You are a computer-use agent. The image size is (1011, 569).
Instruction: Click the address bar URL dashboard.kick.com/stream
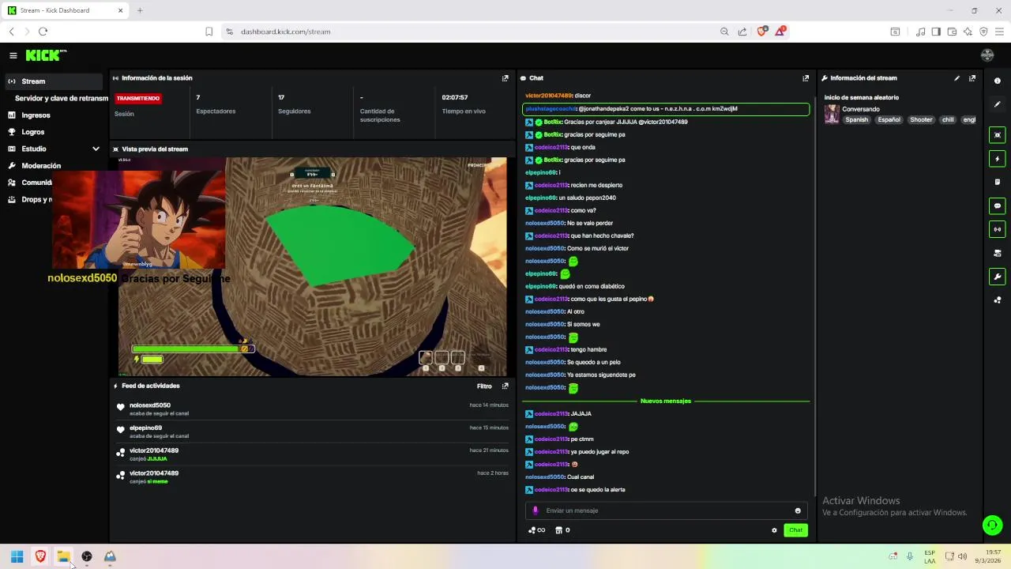285,32
